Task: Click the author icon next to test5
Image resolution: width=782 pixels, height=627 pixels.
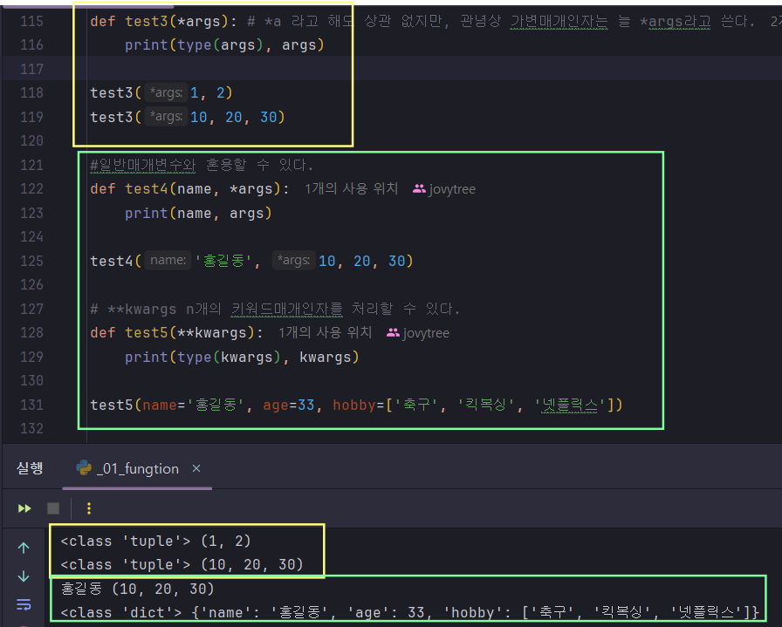Action: (393, 332)
